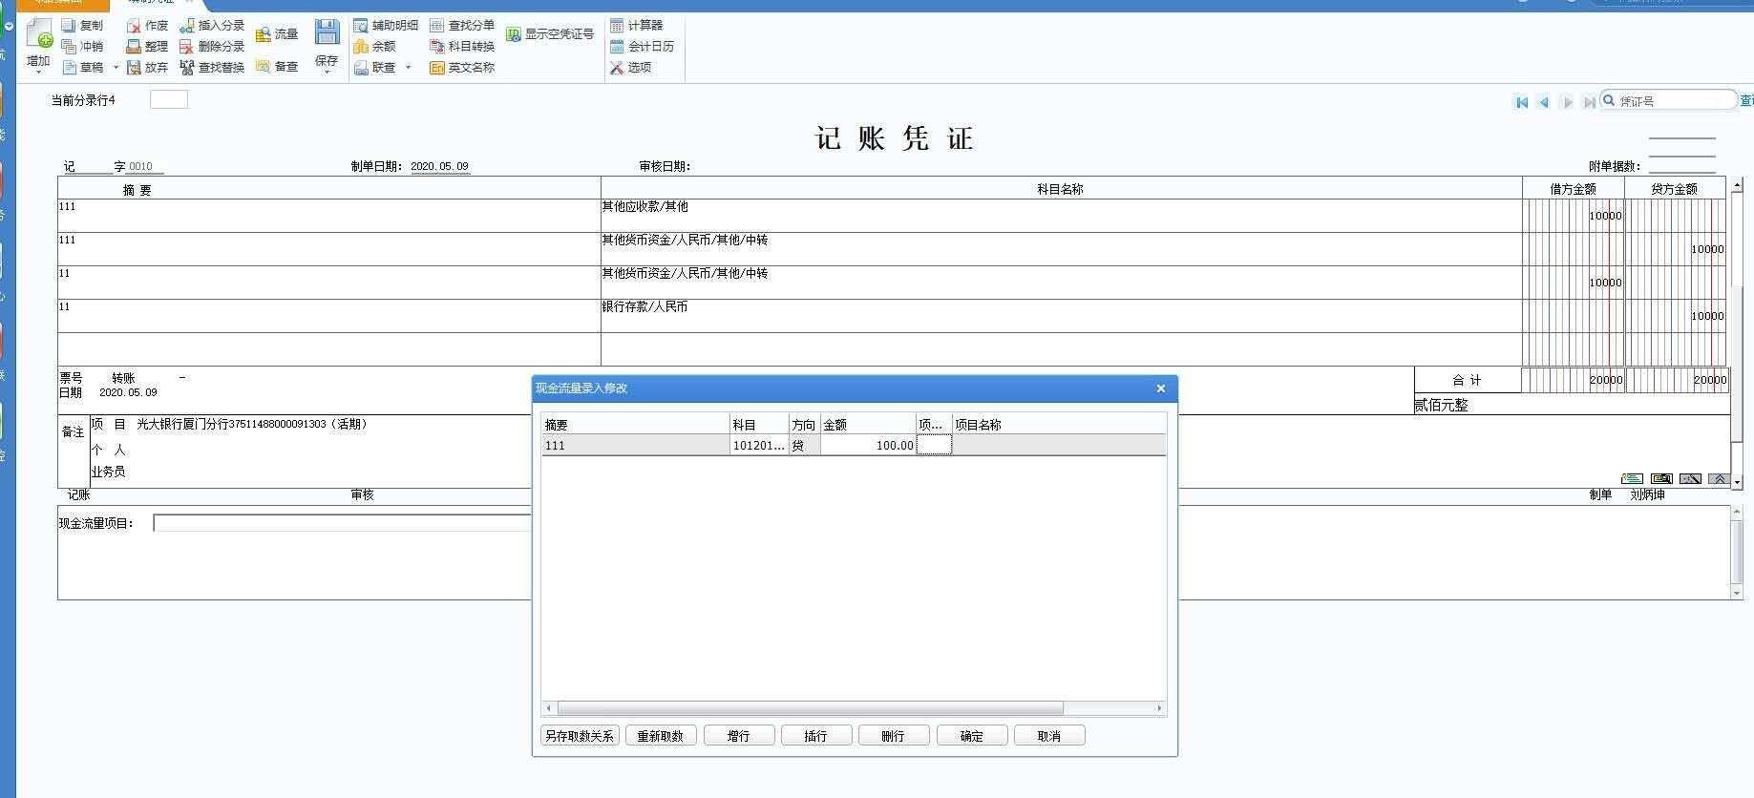Click the 另存取数关系 button in dialog

580,736
